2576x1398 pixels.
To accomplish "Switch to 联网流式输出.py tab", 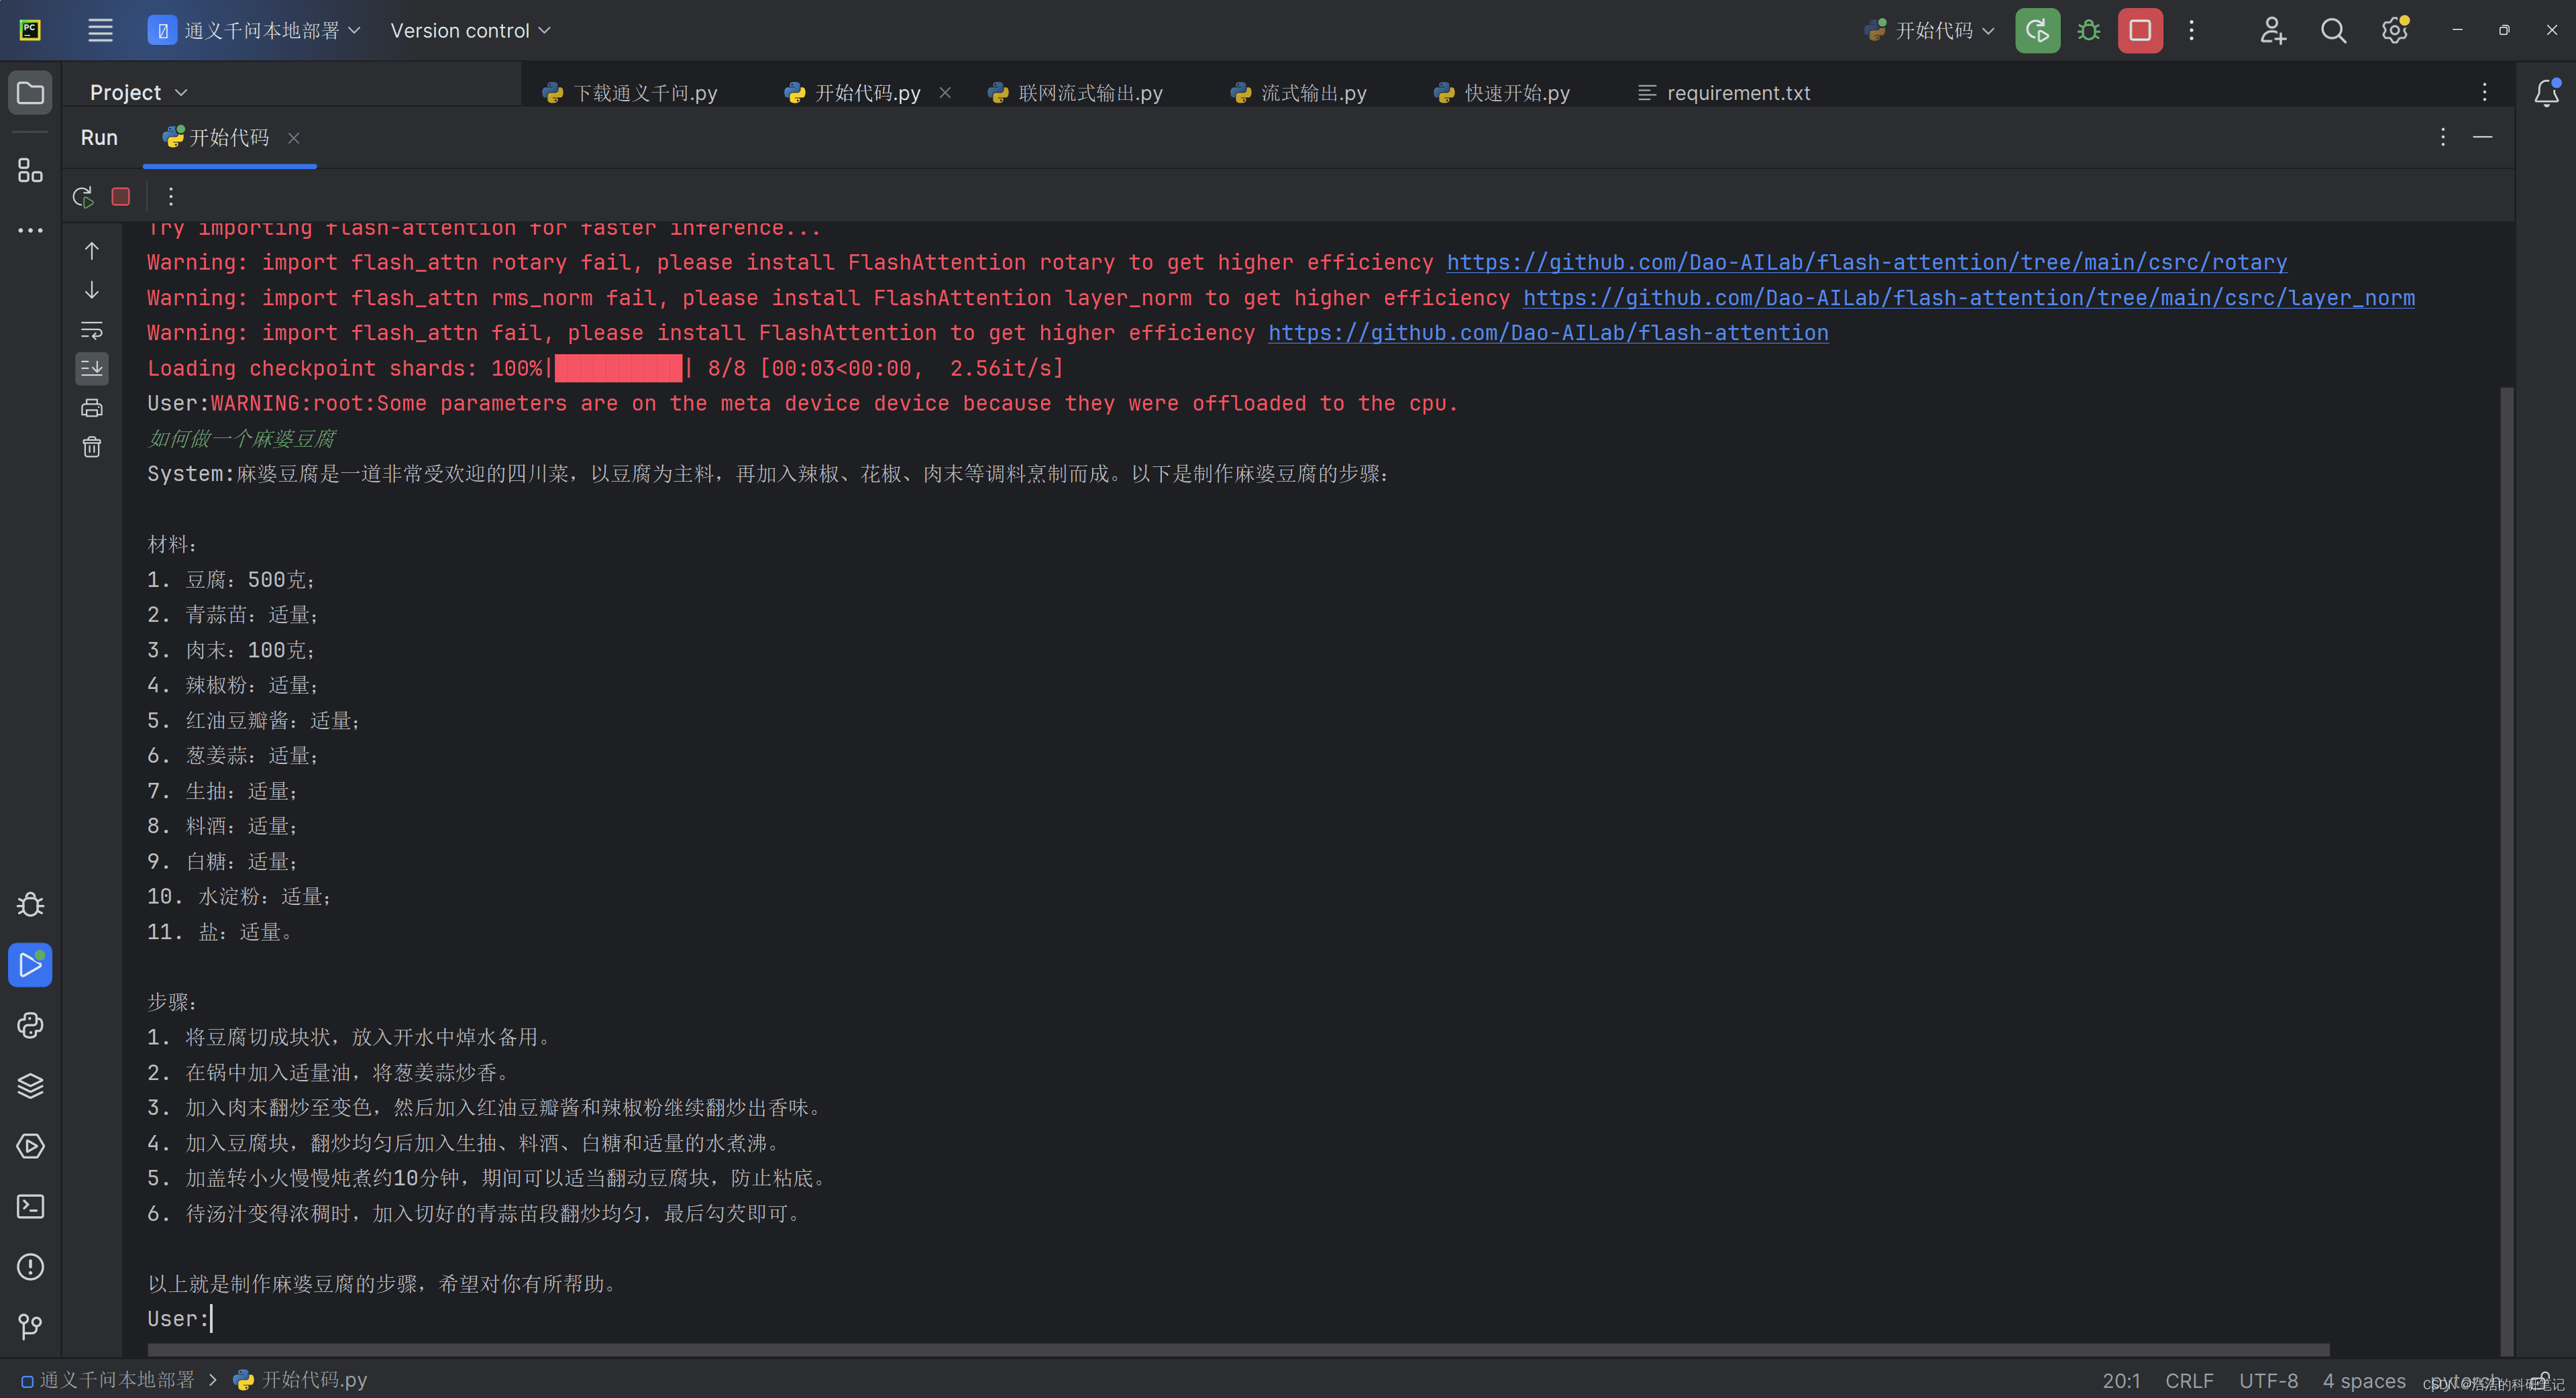I will (x=1076, y=93).
